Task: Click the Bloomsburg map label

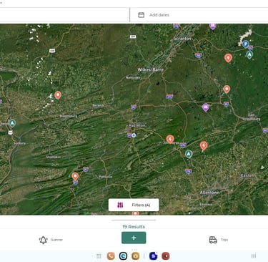Action: point(69,116)
